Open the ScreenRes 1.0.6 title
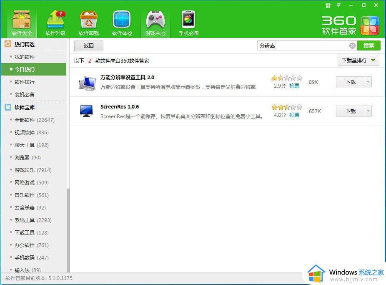Screen dimensions: 386x285 (x=119, y=107)
